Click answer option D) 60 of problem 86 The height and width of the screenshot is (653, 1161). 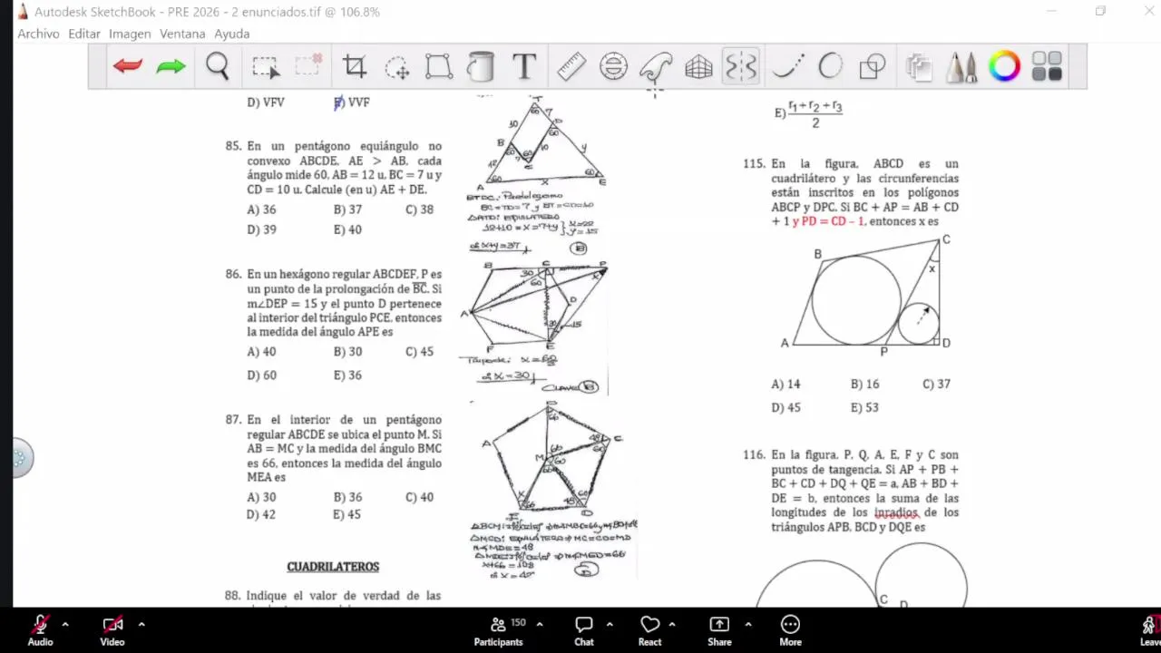tap(262, 375)
